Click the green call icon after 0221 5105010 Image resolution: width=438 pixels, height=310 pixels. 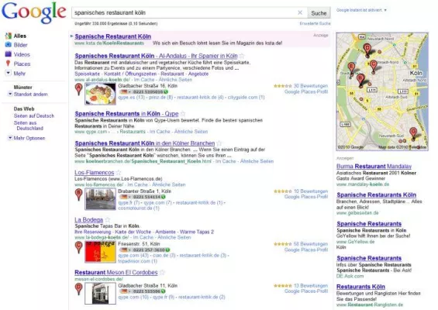pyautogui.click(x=166, y=91)
